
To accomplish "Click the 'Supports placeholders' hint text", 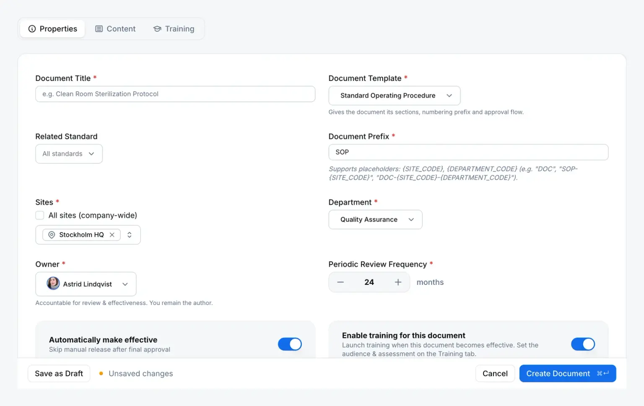I will [x=453, y=173].
